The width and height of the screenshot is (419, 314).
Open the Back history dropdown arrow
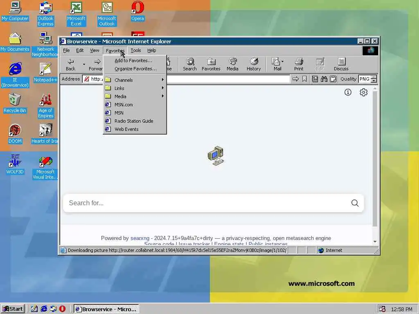[x=84, y=64]
